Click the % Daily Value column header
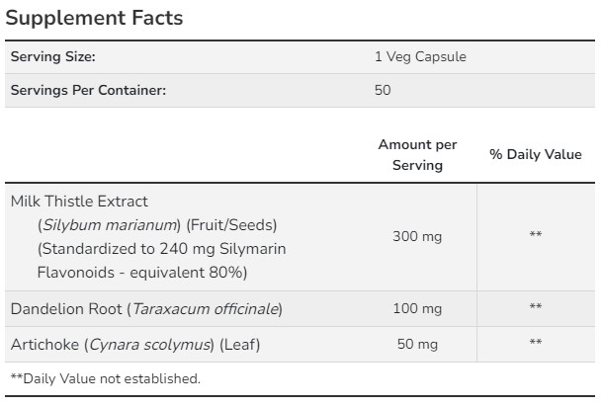601x407 pixels. click(x=535, y=155)
